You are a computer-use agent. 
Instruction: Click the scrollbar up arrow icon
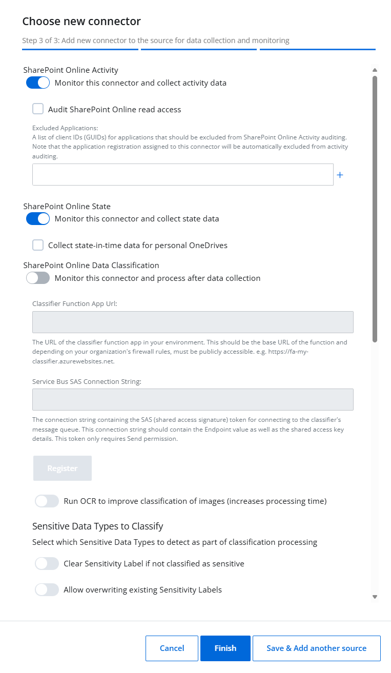(x=375, y=70)
